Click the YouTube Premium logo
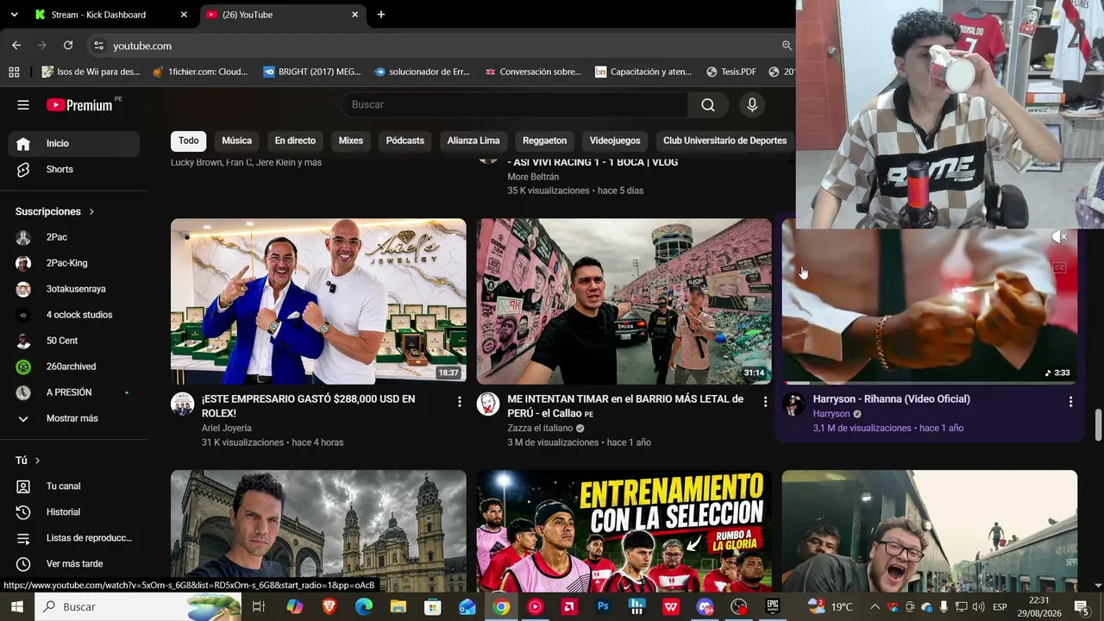Screen dimensions: 1104x621 [x=79, y=105]
